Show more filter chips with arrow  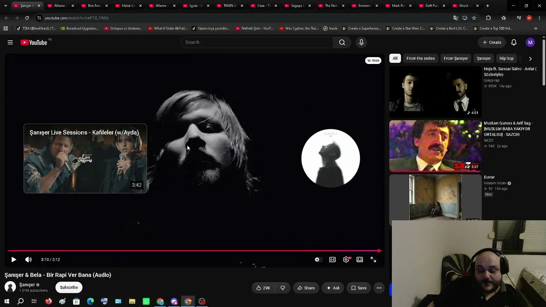click(x=530, y=58)
